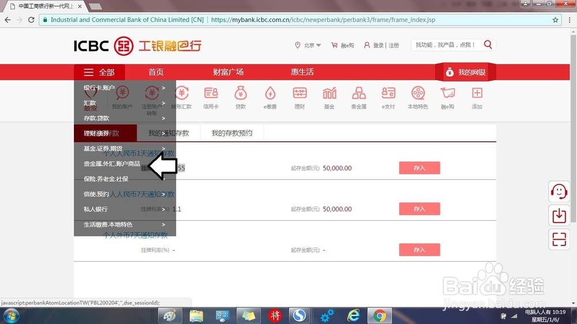
Task: Click the 登录 link
Action: click(379, 45)
